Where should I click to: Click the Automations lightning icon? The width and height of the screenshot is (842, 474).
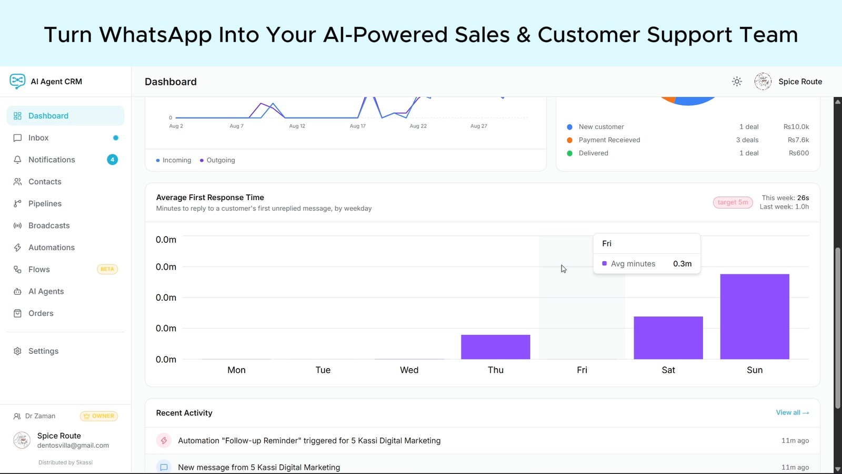click(17, 248)
